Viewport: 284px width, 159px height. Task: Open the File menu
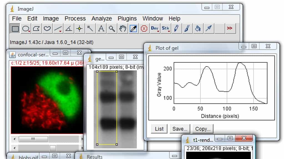click(x=17, y=18)
